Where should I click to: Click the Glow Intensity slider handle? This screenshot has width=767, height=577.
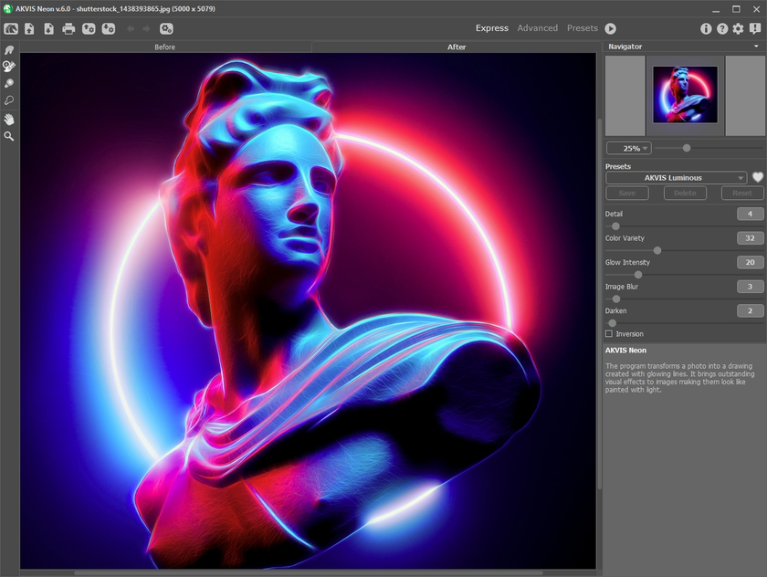(x=638, y=274)
